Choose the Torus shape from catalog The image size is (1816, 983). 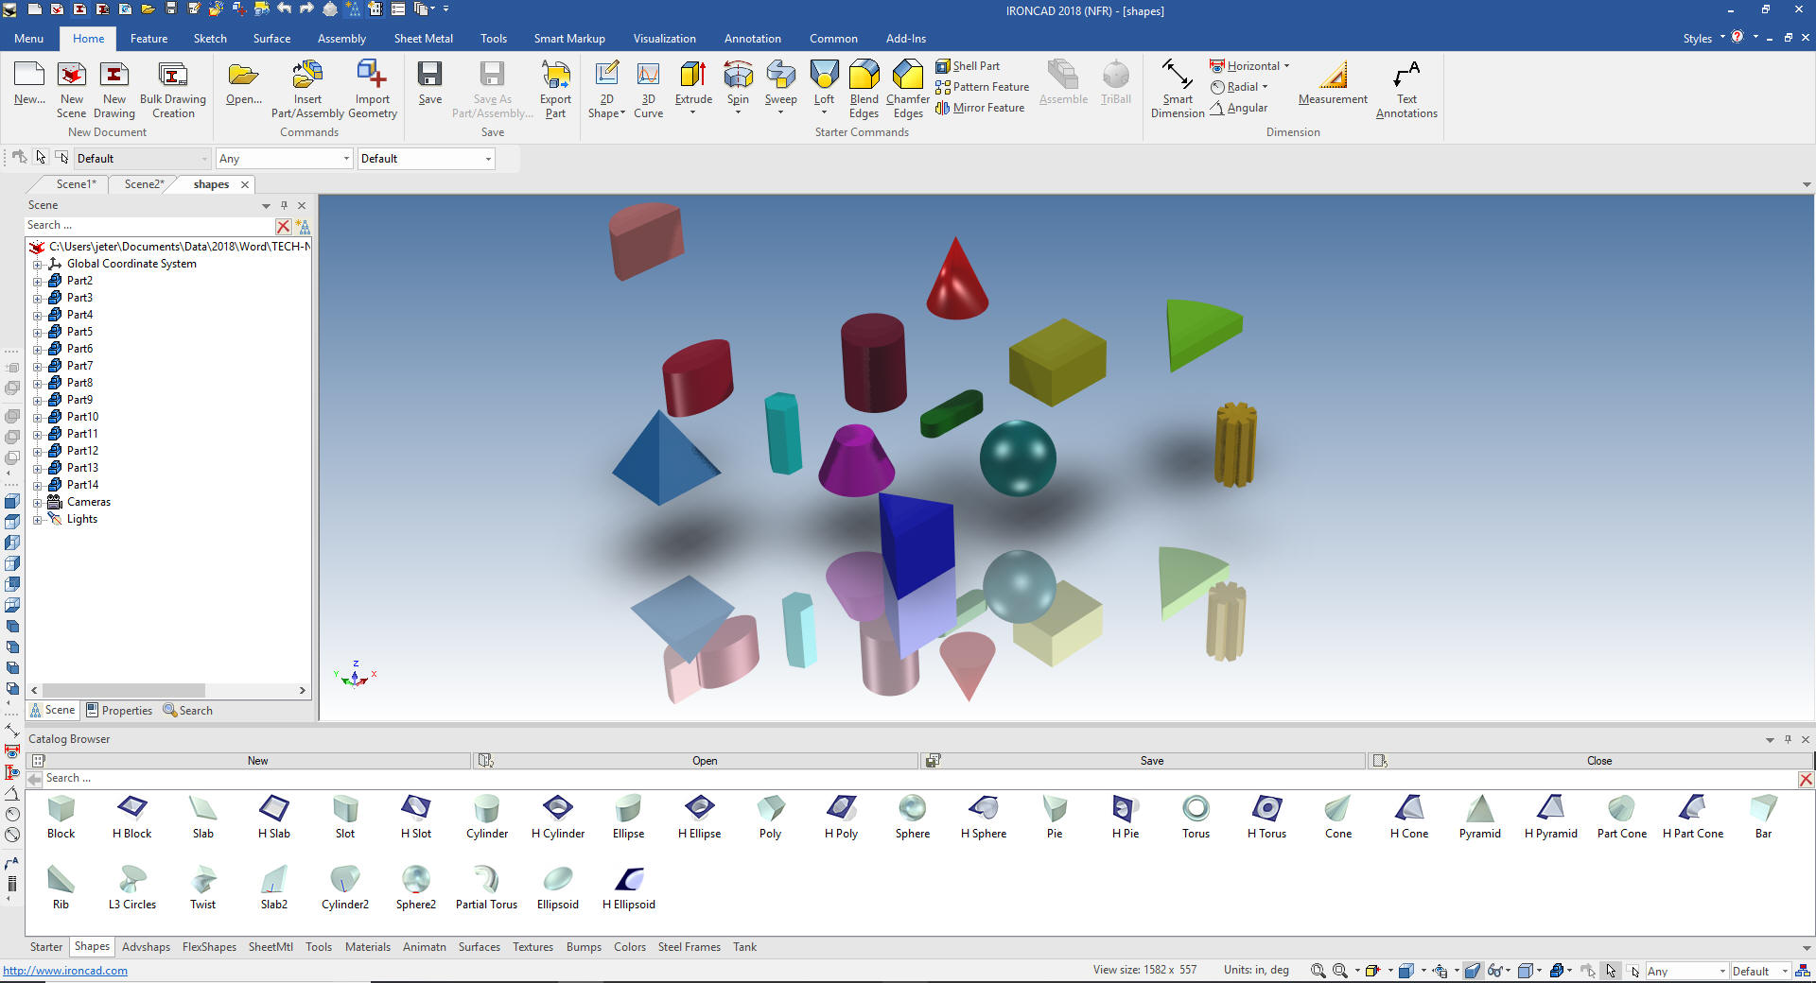click(x=1196, y=809)
